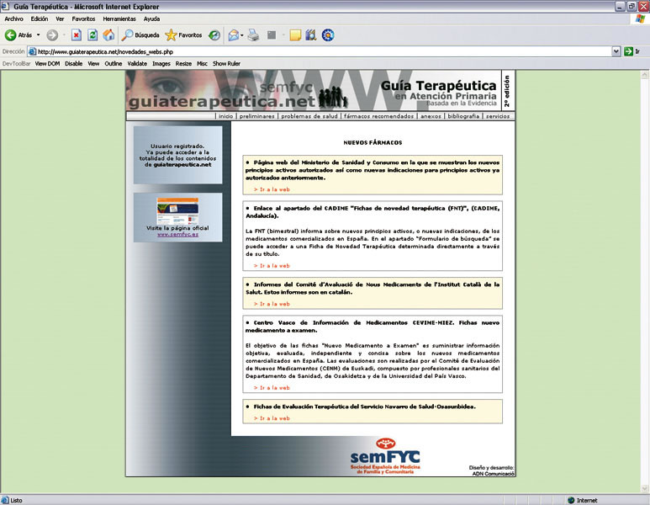The height and width of the screenshot is (505, 650).
Task: Click the Listo status bar text
Action: click(16, 501)
